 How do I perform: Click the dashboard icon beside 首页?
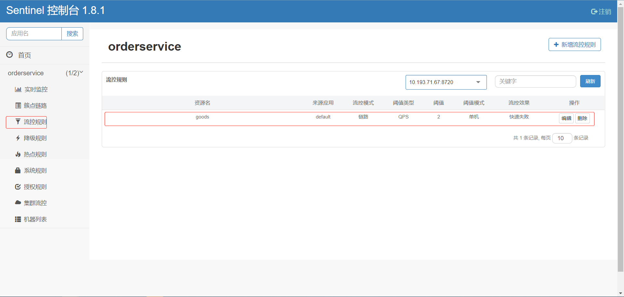10,55
